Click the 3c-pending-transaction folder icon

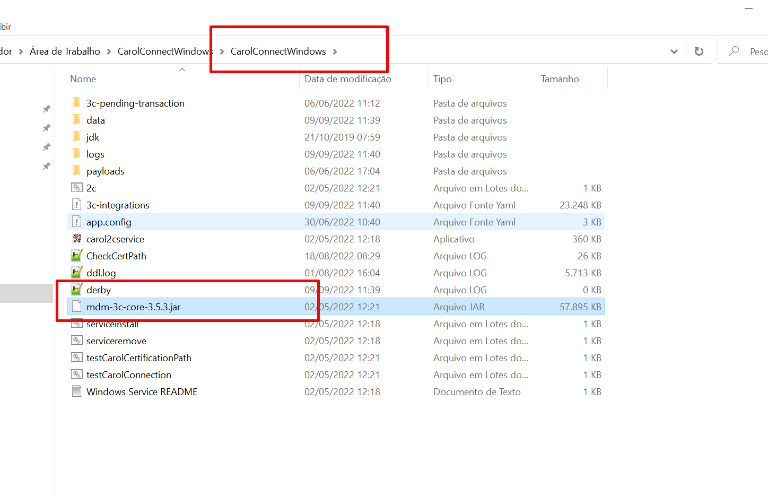(x=77, y=102)
